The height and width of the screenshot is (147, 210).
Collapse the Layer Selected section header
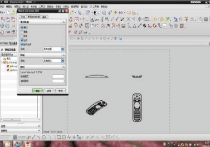[63, 67]
